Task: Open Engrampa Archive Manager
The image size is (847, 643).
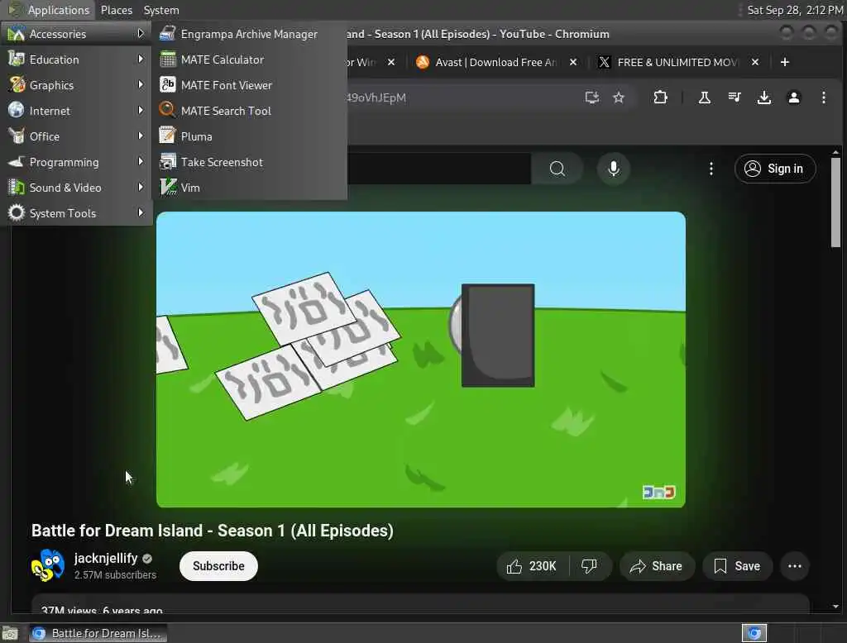Action: [x=249, y=34]
